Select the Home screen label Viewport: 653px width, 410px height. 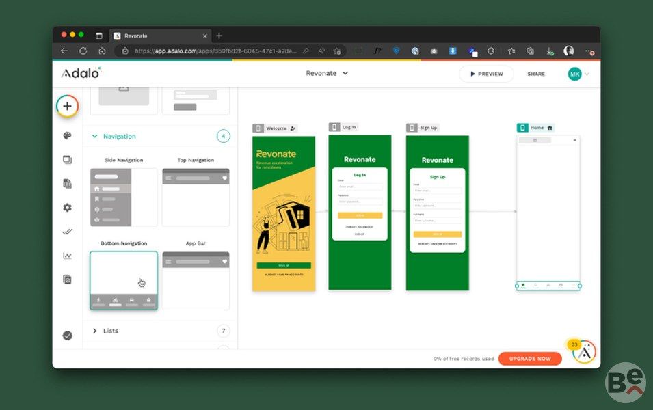535,128
